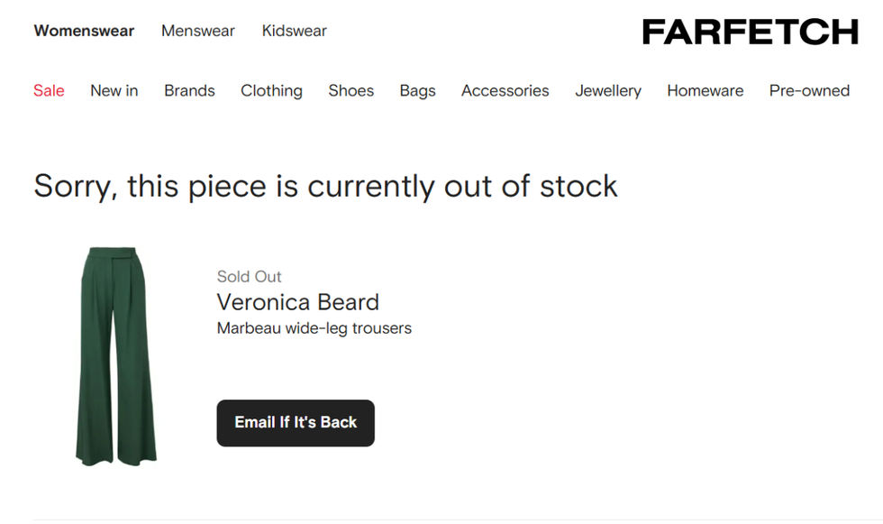Open the Sale menu
The image size is (883, 524).
coord(49,90)
